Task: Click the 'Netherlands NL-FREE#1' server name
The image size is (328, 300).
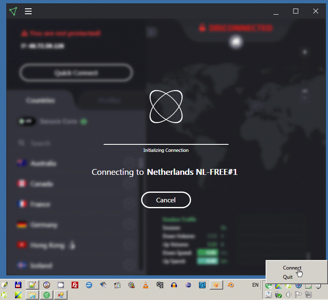Action: (192, 172)
